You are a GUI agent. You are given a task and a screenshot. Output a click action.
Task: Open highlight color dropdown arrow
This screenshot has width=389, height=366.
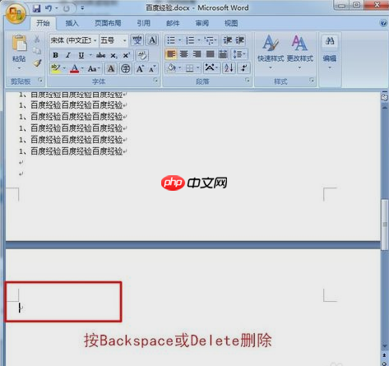[64, 68]
